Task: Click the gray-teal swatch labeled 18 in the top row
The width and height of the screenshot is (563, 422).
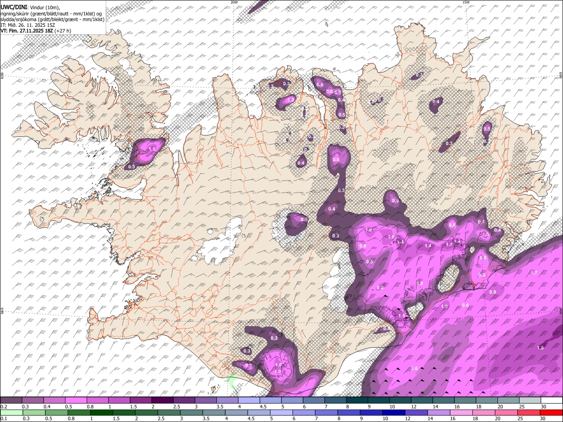Action: pyautogui.click(x=486, y=400)
